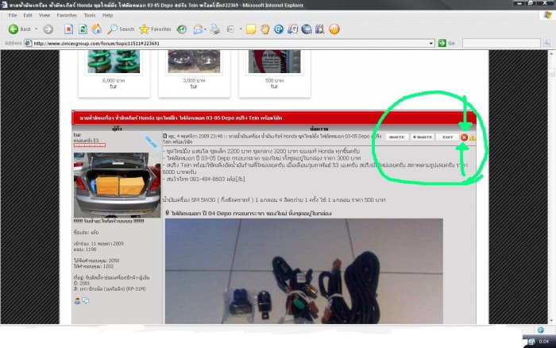Click the large wiring harness photo

click(304, 271)
